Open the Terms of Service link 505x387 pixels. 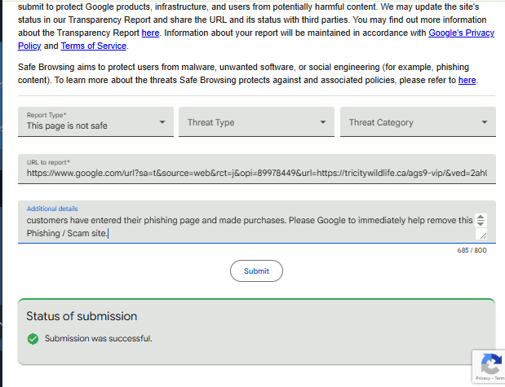[93, 46]
